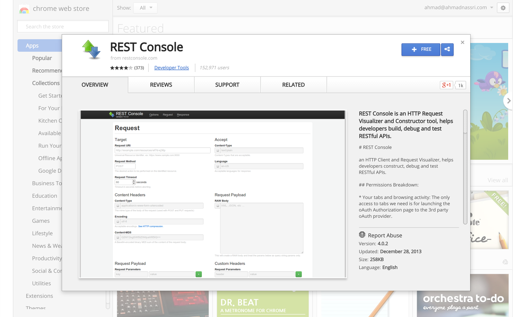Image resolution: width=524 pixels, height=317 pixels.
Task: Click the REST Console green-blue arrows icon
Action: coord(91,49)
